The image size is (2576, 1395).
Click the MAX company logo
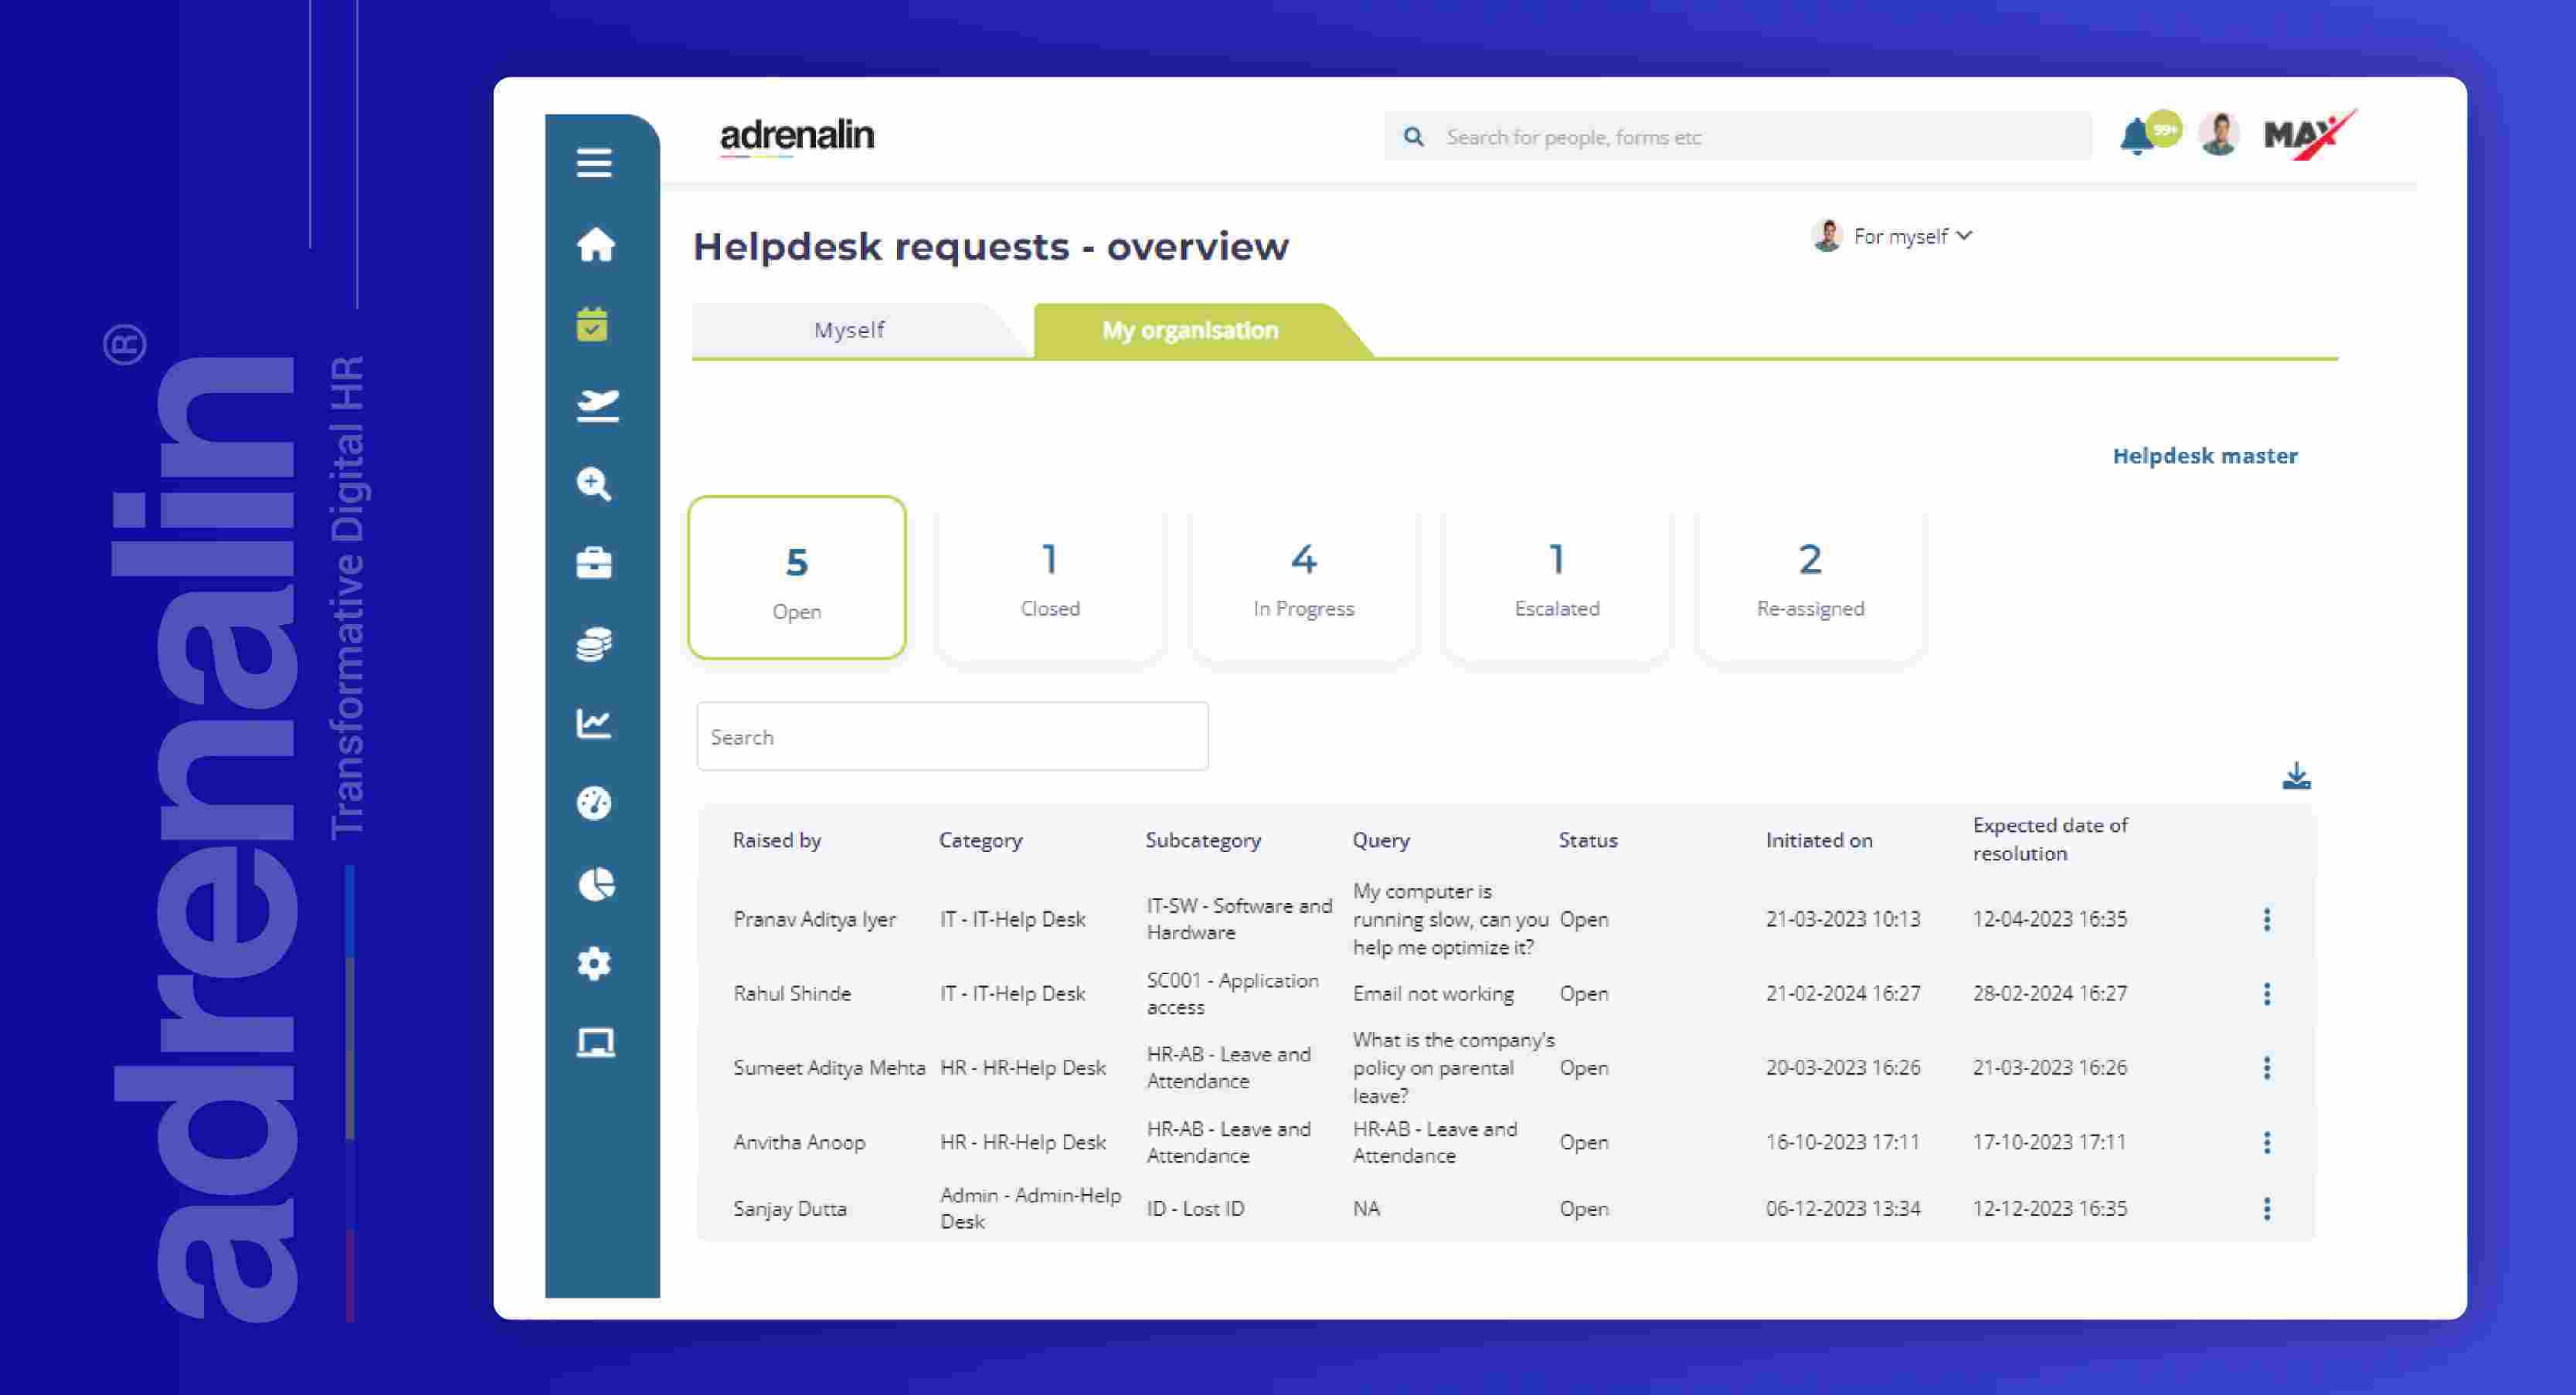tap(2309, 134)
